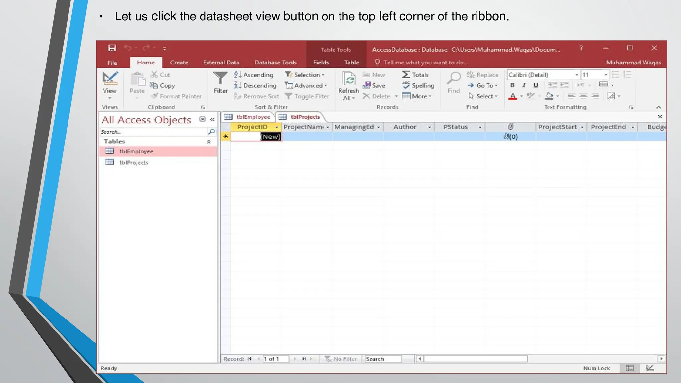The height and width of the screenshot is (383, 681).
Task: Open the Go To dropdown
Action: click(x=482, y=85)
